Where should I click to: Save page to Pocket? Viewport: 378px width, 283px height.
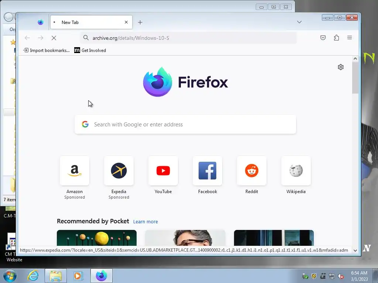323,38
